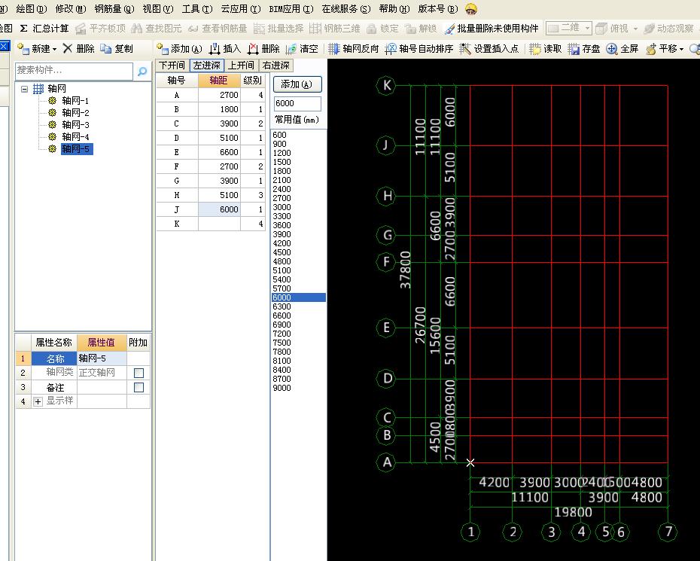The height and width of the screenshot is (561, 700).
Task: Click 轴号自动排序 icon
Action: [x=391, y=48]
